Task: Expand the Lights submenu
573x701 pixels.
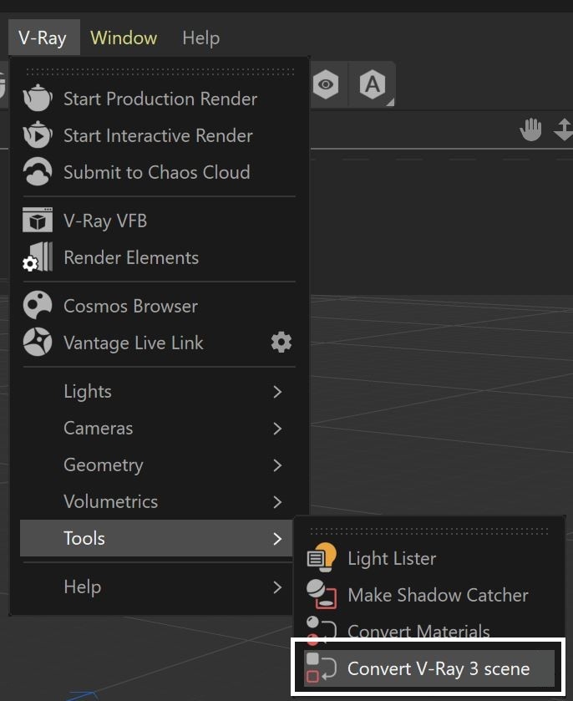Action: point(160,392)
